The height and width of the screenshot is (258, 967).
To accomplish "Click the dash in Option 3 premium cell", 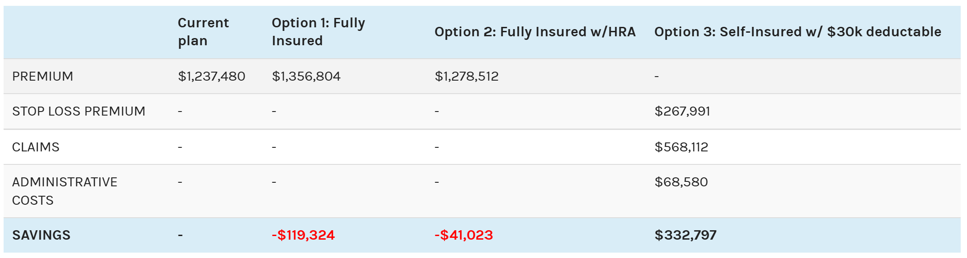I will (x=656, y=77).
